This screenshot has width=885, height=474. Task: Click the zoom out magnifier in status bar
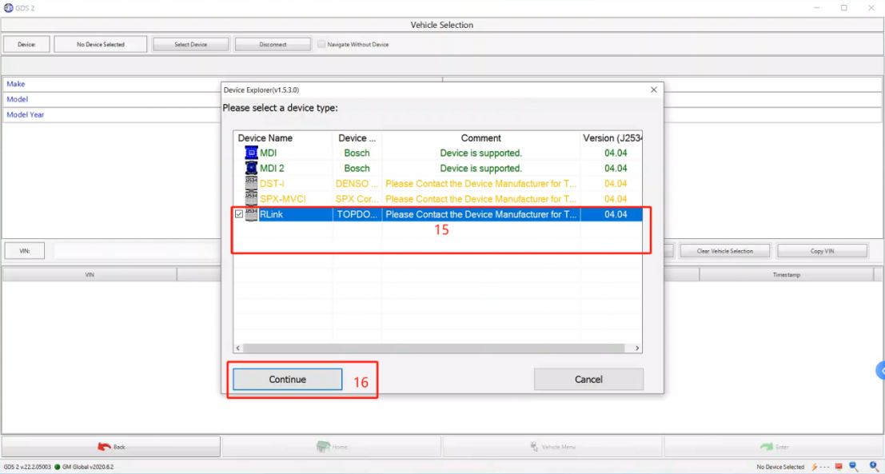pyautogui.click(x=854, y=467)
